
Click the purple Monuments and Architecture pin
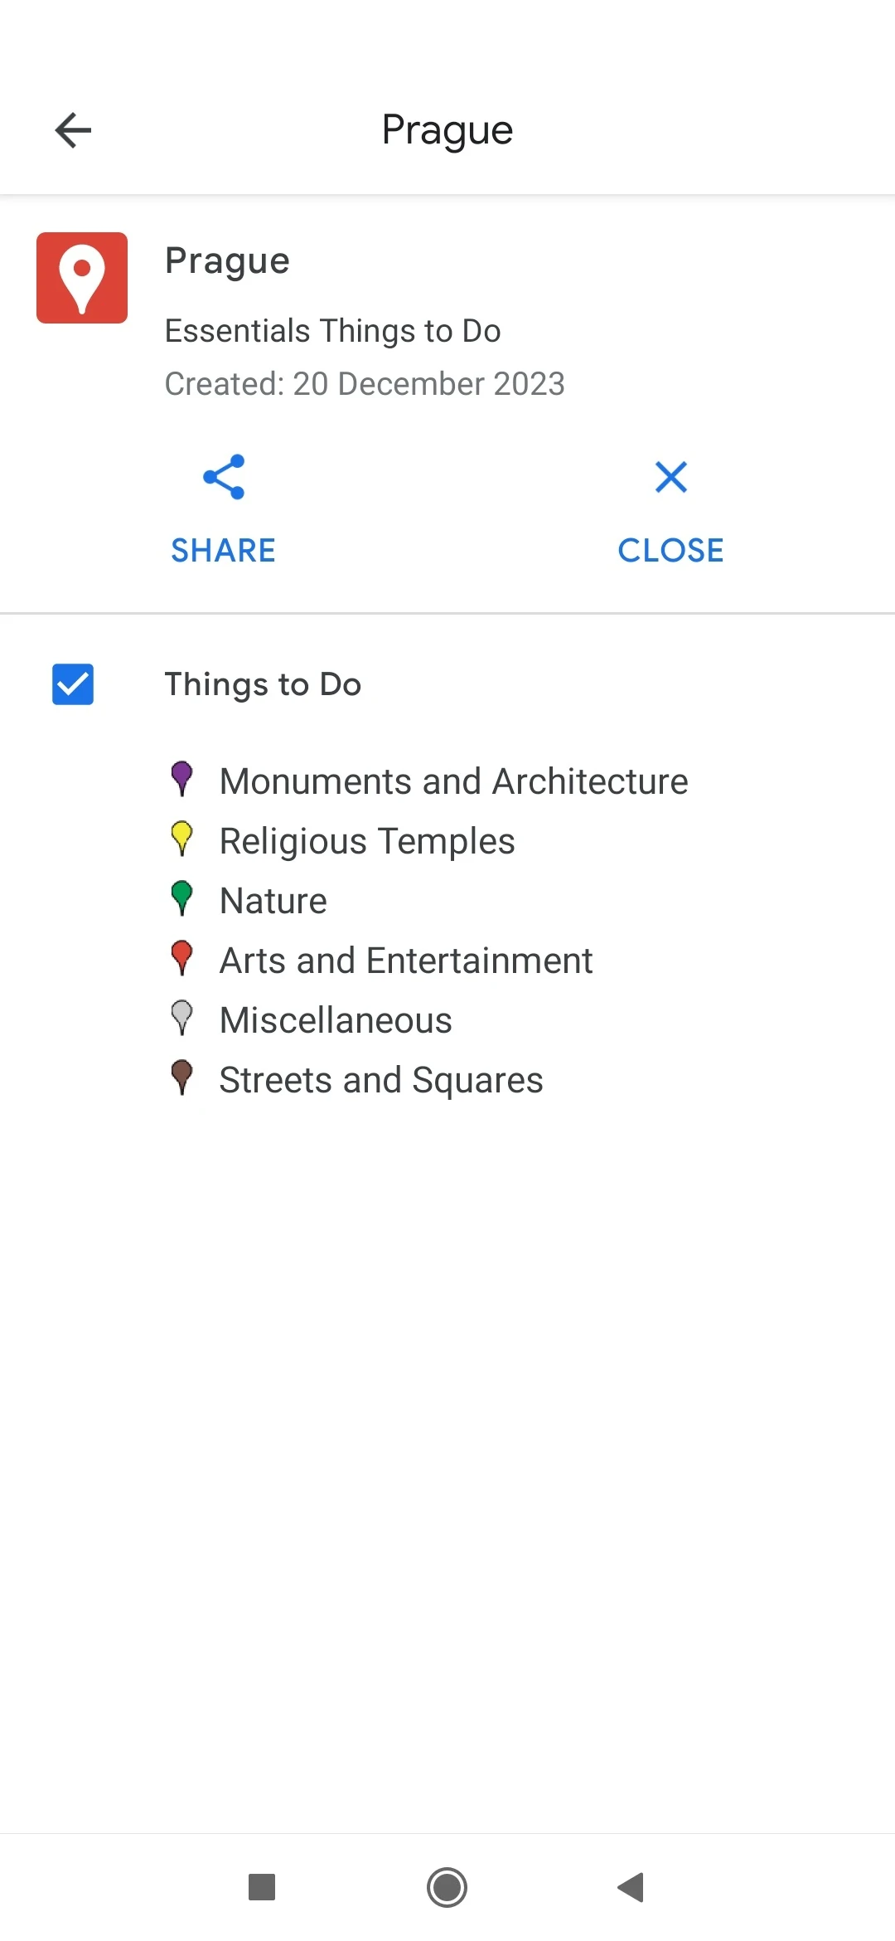point(181,778)
